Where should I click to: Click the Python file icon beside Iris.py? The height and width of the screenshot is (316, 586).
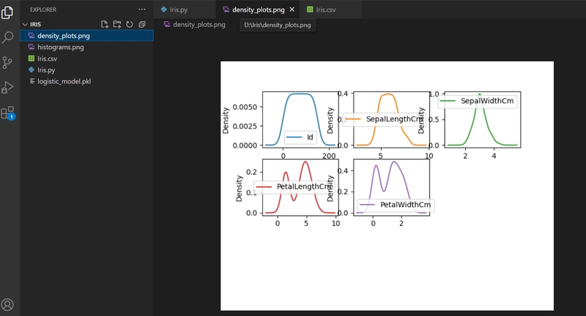click(31, 69)
